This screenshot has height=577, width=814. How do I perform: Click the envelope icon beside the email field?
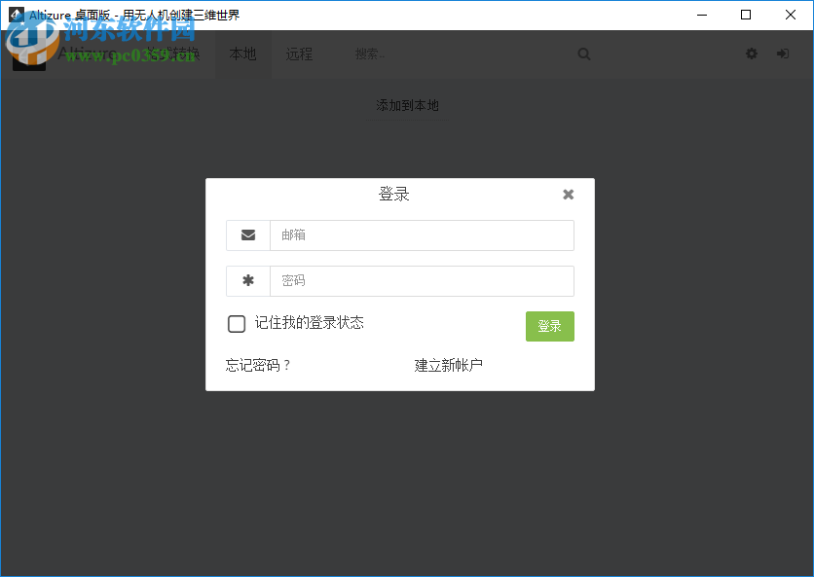point(247,234)
